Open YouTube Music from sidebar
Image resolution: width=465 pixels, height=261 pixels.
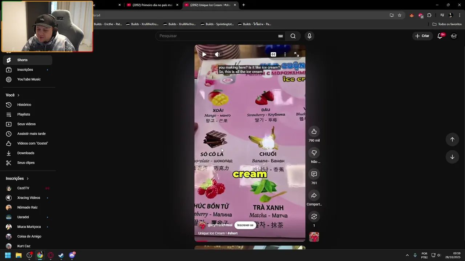(28, 79)
